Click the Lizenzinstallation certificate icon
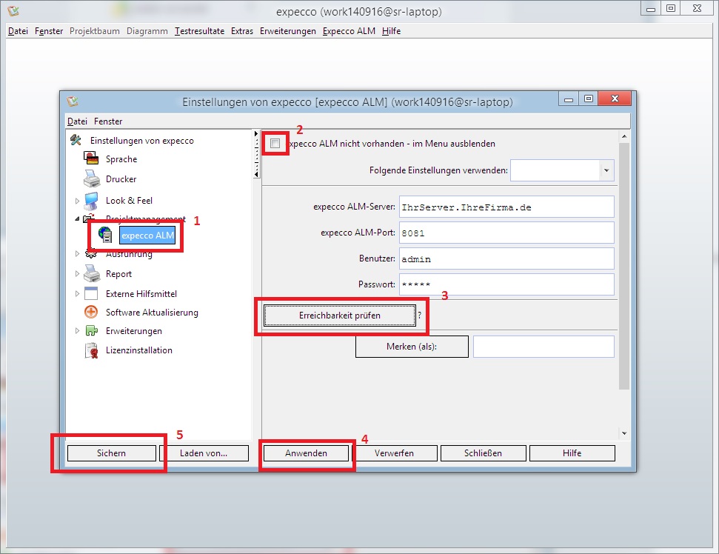The width and height of the screenshot is (719, 554). (92, 350)
